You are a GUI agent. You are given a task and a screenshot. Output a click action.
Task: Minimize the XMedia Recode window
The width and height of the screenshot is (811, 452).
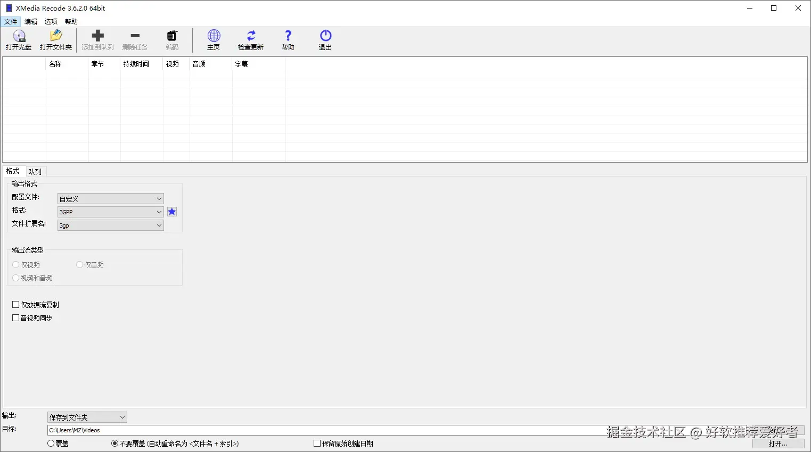click(x=750, y=8)
